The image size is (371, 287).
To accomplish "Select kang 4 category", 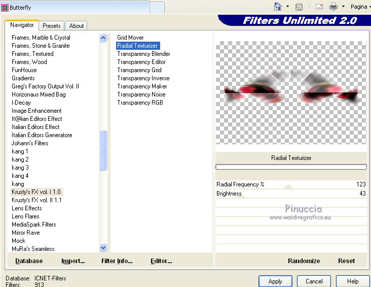I will click(20, 176).
